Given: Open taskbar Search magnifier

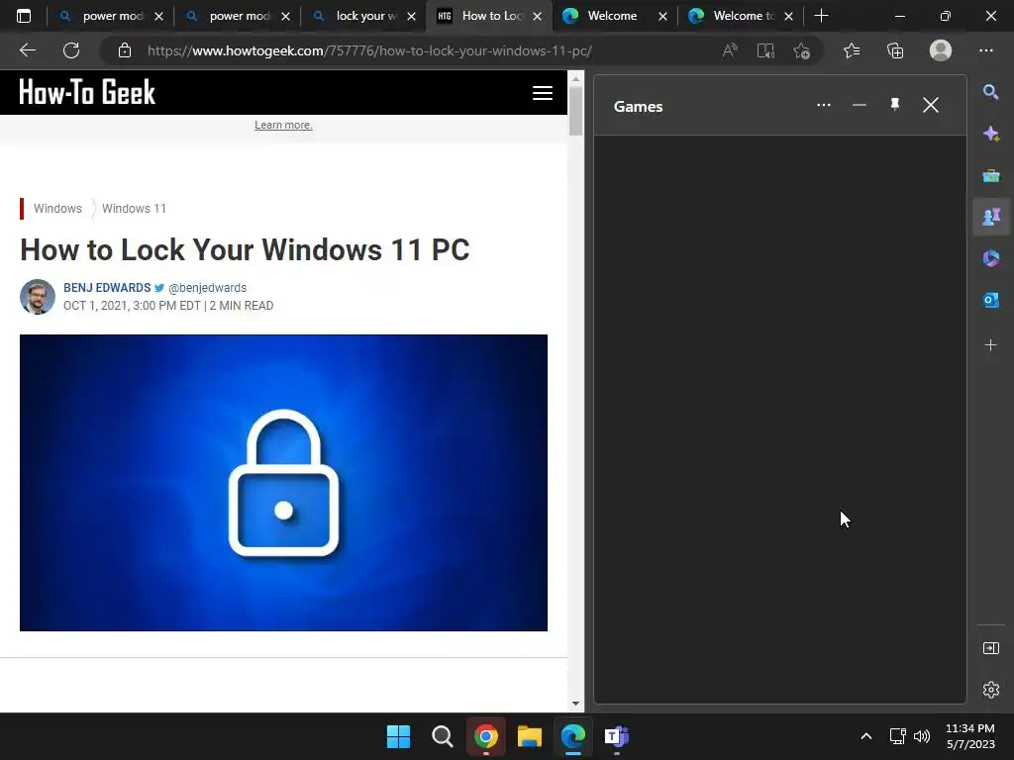Looking at the screenshot, I should pos(443,736).
